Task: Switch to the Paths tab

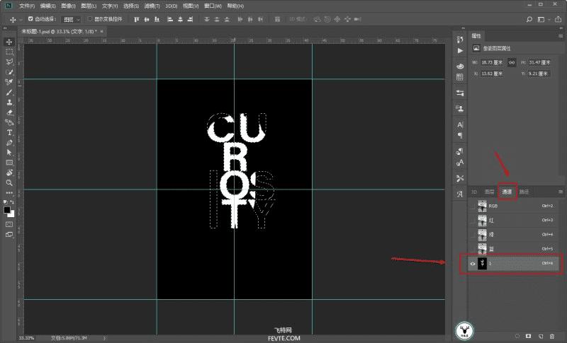Action: (524, 192)
